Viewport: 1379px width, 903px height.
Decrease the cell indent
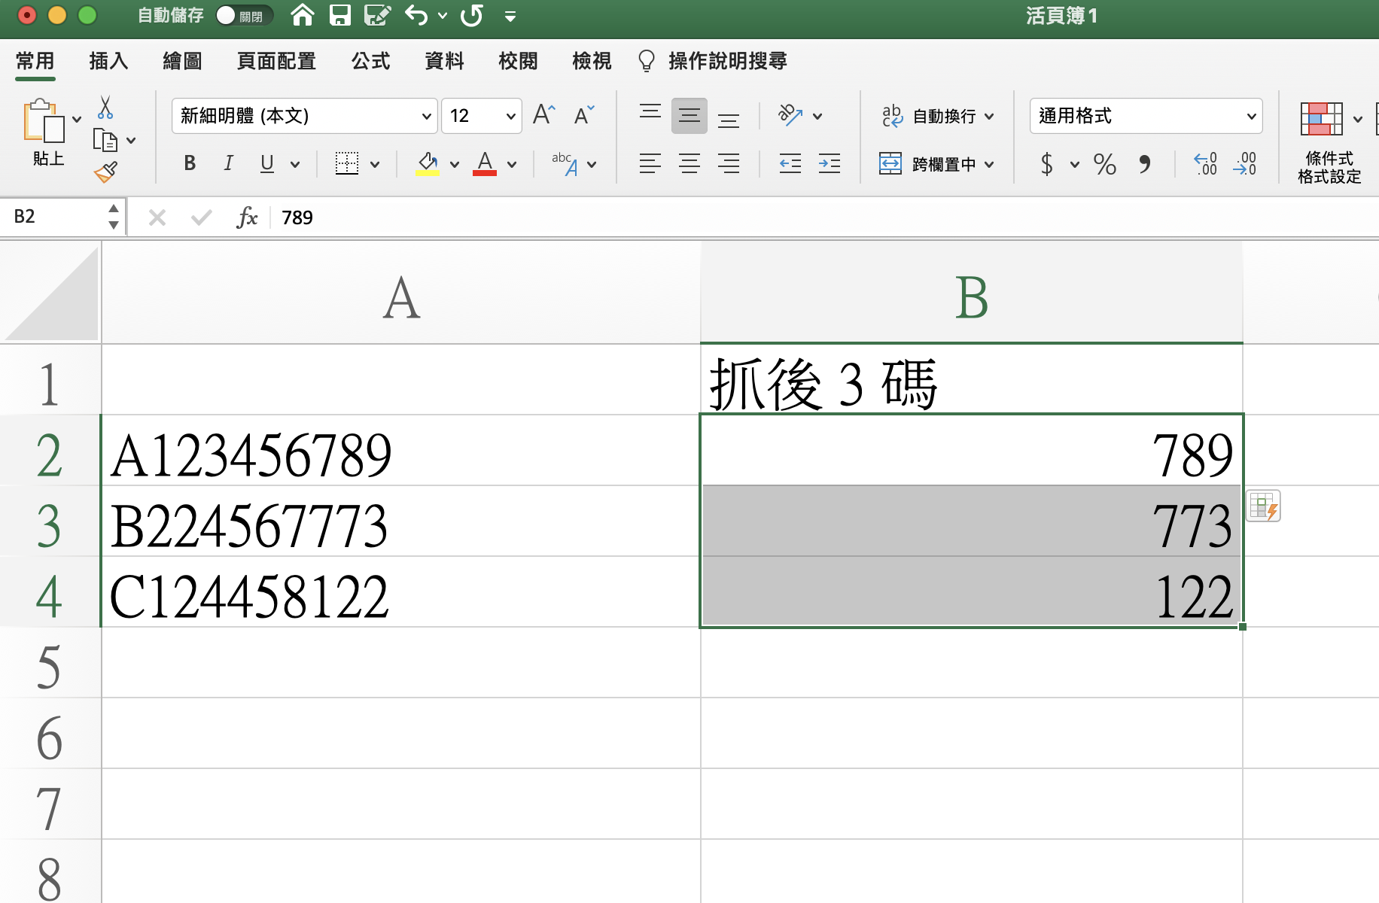(790, 163)
